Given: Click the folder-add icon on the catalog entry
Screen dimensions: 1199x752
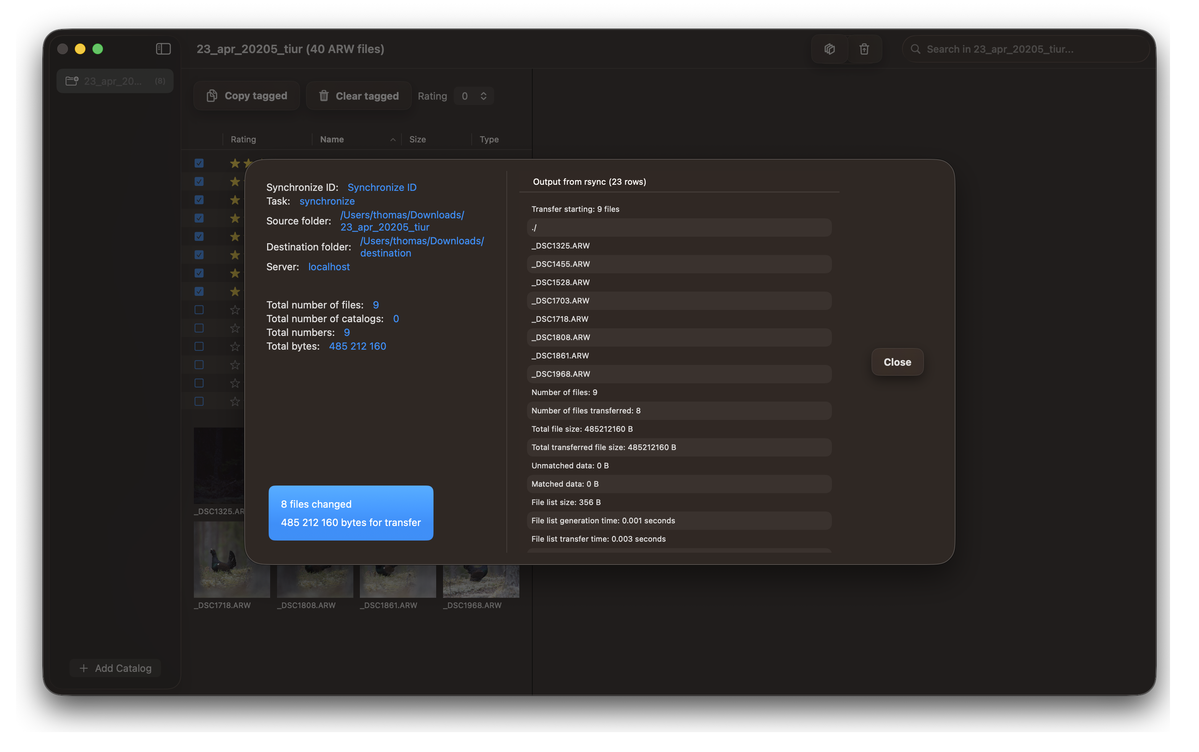Looking at the screenshot, I should tap(72, 81).
